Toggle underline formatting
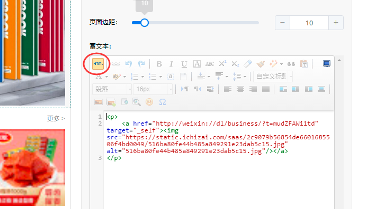Image resolution: width=367 pixels, height=209 pixels. [184, 64]
